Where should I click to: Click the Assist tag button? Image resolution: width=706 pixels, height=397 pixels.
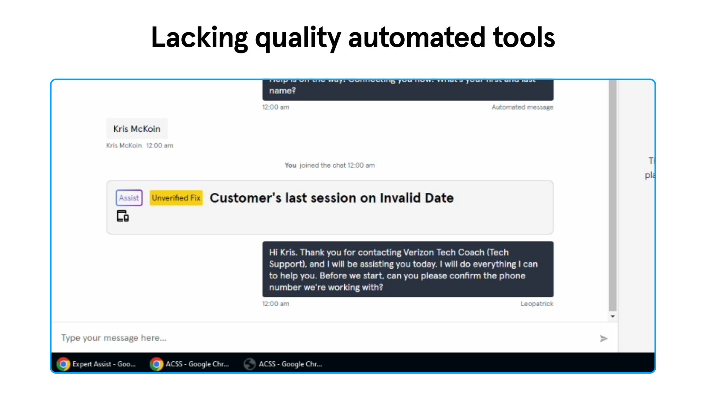[129, 198]
